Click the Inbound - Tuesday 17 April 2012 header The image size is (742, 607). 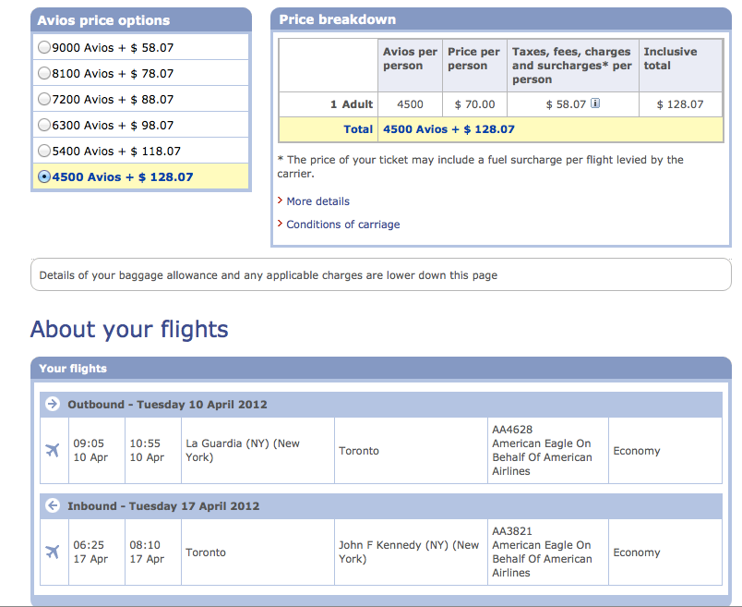(163, 506)
